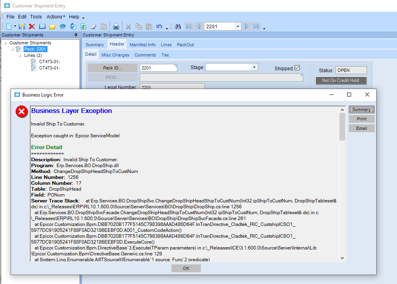Click the error detail scrollbar thumb
Screen dimensions: 397x284
click(342, 127)
